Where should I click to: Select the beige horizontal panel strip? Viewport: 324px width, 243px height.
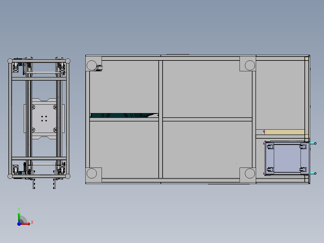285,132
